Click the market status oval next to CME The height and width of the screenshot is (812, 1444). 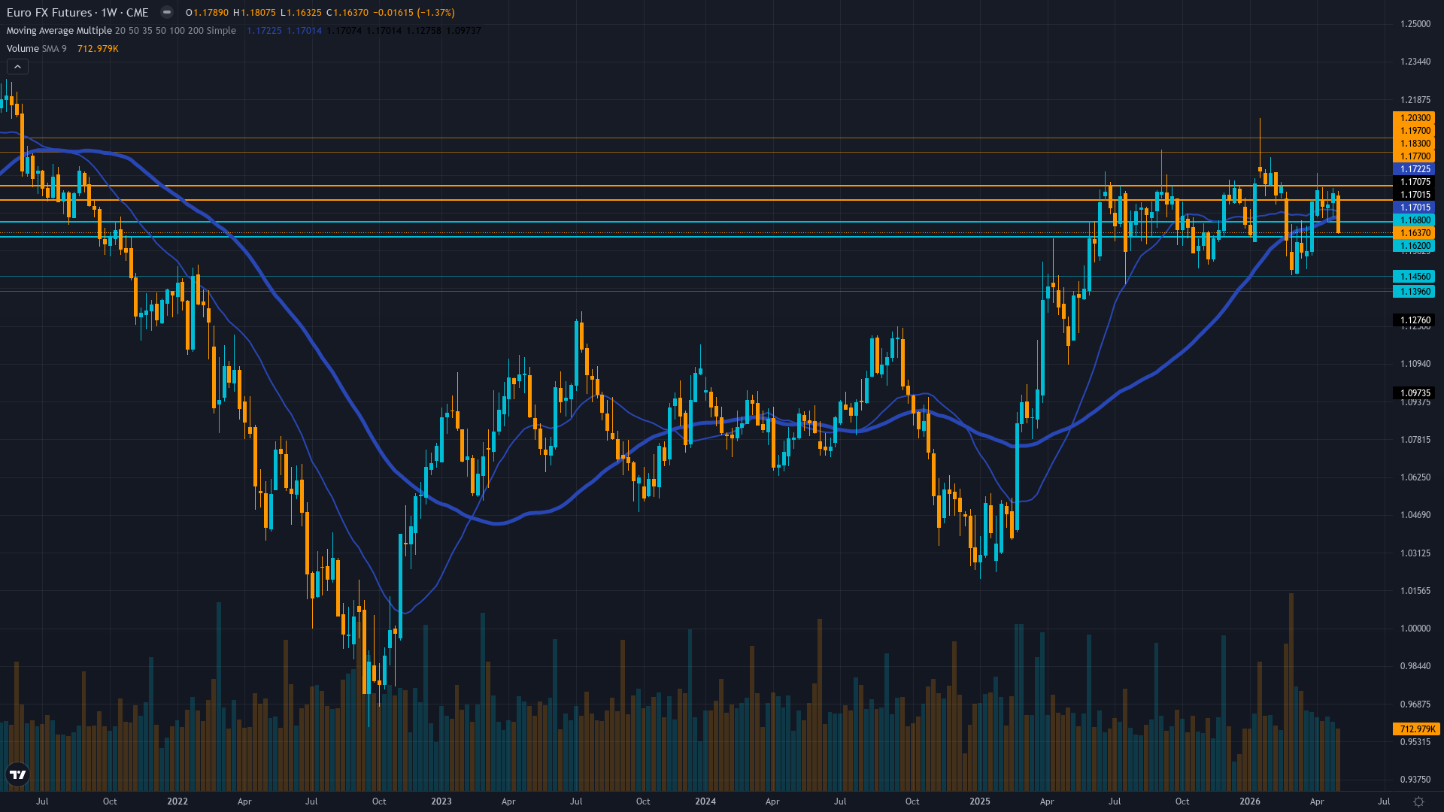167,13
